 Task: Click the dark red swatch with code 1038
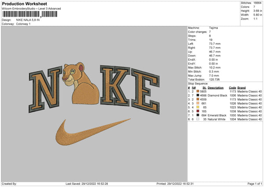[x=198, y=111]
